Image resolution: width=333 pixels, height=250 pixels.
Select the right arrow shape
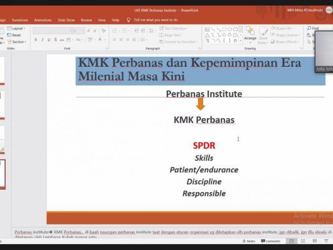[224, 35]
